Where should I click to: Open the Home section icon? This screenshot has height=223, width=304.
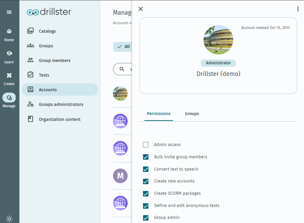(x=9, y=31)
